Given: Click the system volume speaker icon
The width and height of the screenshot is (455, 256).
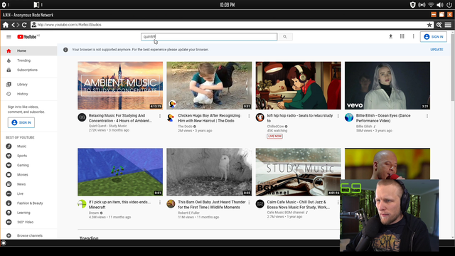Looking at the screenshot, I should [x=440, y=5].
